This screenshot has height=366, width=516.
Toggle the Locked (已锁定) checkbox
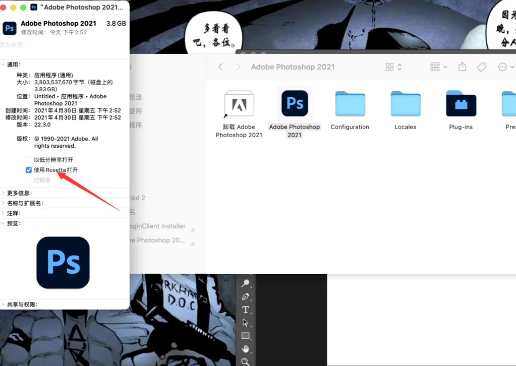29,180
